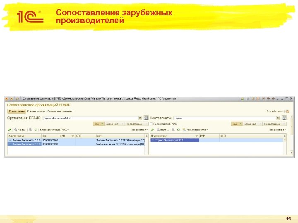Clear the Контрагенты search field

[278, 118]
